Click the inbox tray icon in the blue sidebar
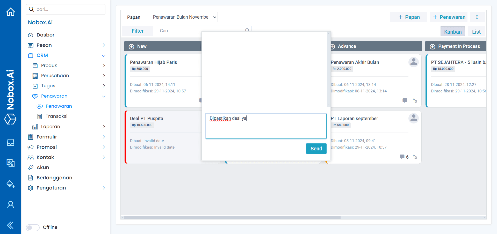 click(x=10, y=142)
